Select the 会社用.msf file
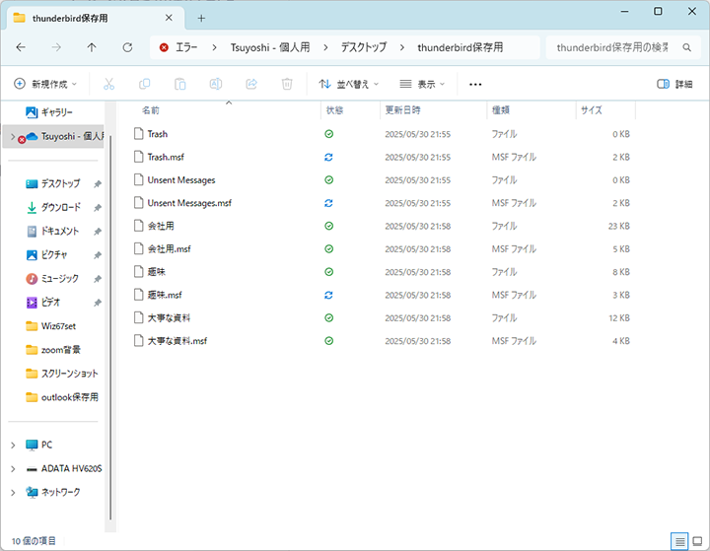Image resolution: width=710 pixels, height=551 pixels. 169,249
